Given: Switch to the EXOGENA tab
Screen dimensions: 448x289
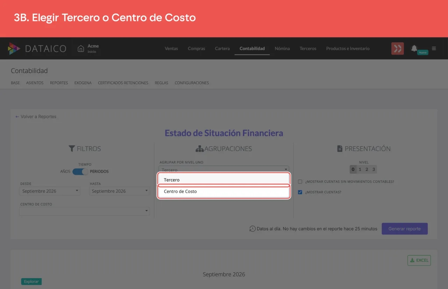Looking at the screenshot, I should click(83, 83).
